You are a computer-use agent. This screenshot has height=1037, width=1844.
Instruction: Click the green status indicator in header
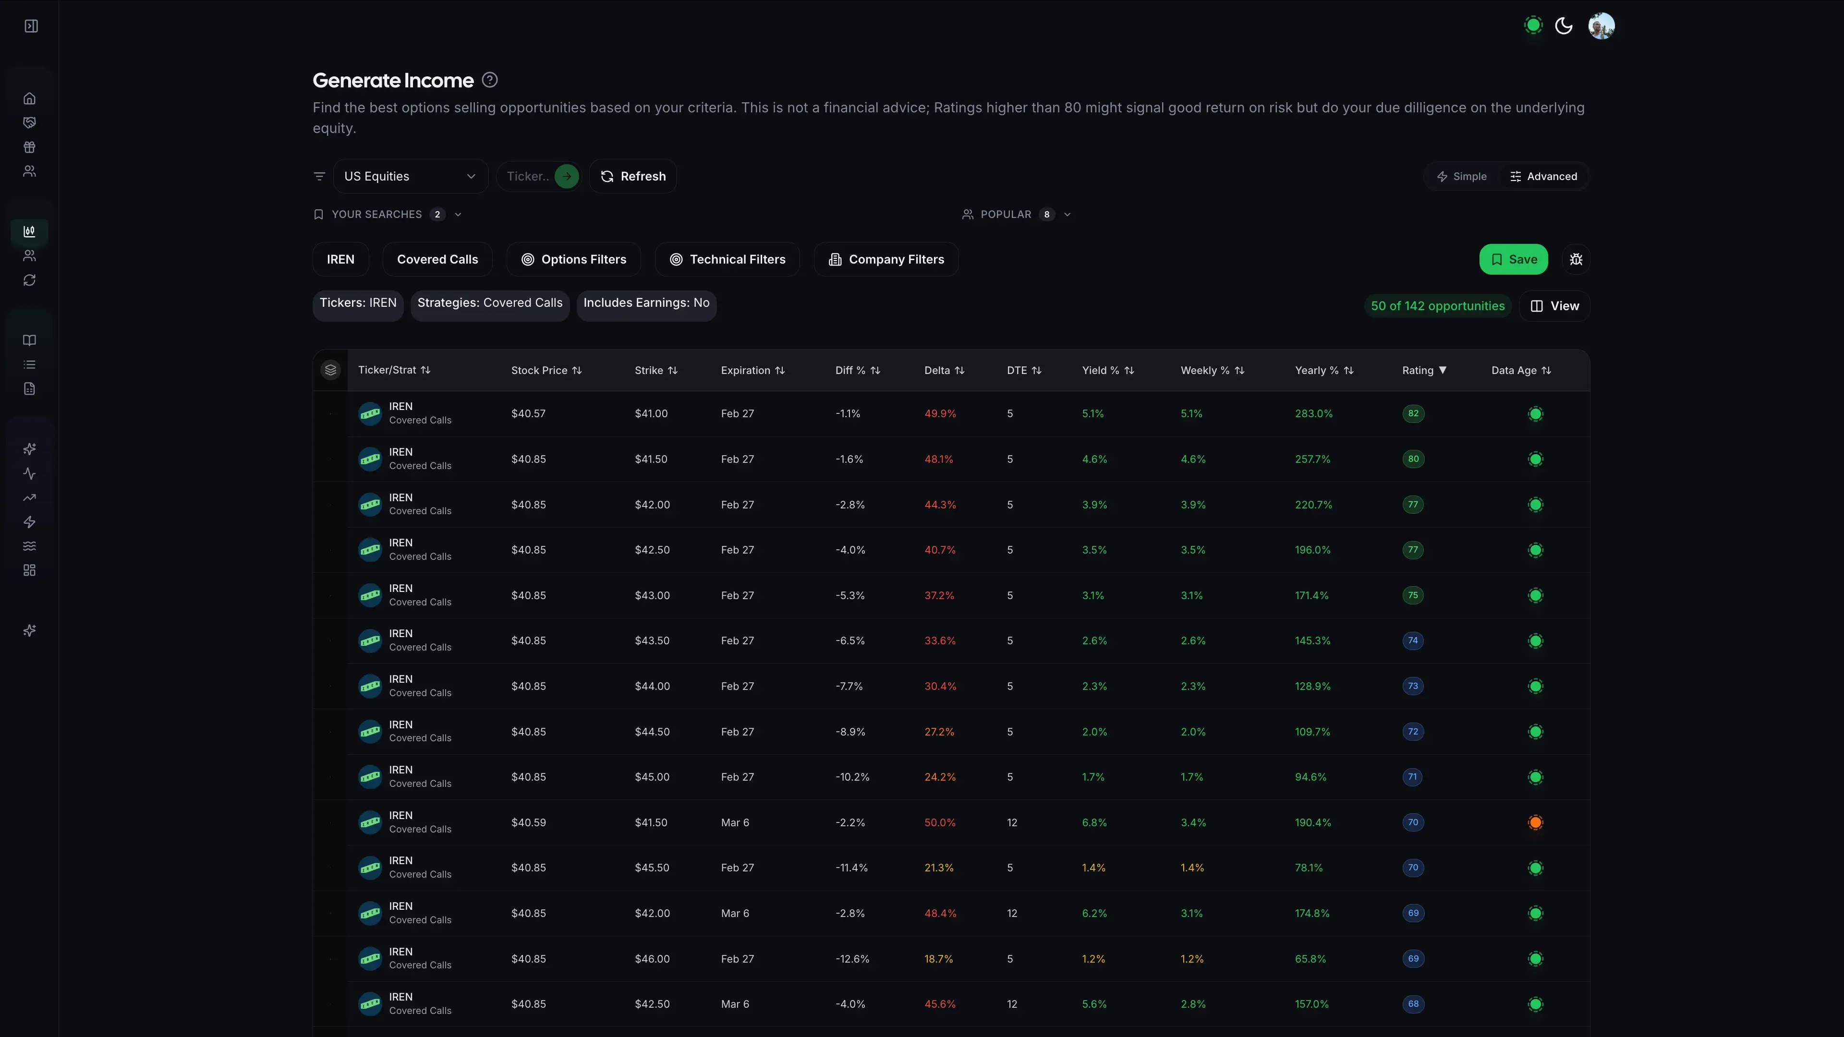(x=1533, y=26)
